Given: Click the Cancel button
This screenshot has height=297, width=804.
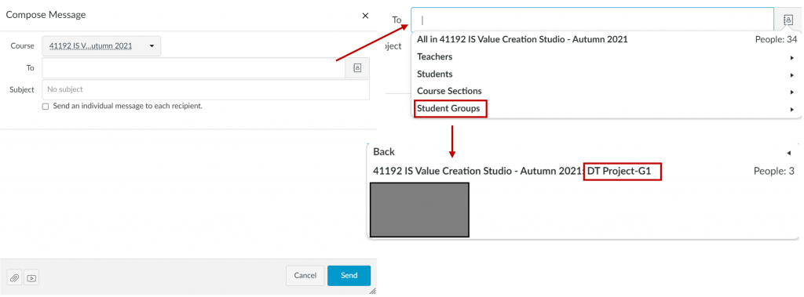Looking at the screenshot, I should point(305,276).
